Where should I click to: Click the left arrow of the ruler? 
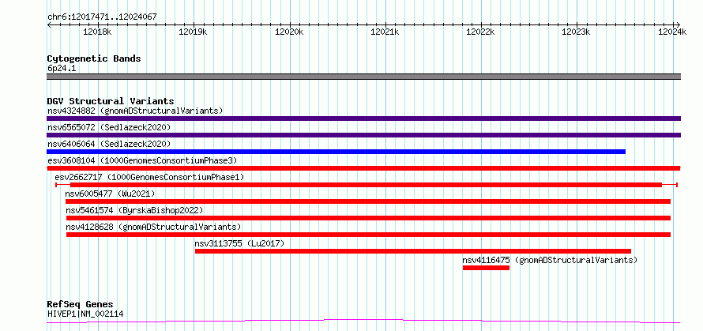49,24
